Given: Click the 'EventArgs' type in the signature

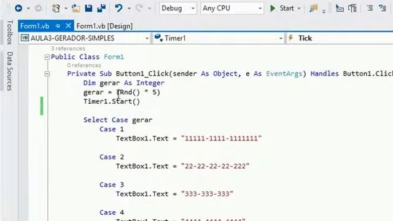Looking at the screenshot, I should (284, 74).
